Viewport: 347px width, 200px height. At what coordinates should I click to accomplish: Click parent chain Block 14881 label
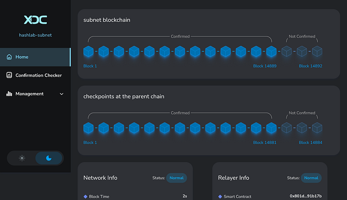265,143
